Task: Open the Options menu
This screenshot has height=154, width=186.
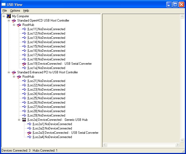Action: [x=15, y=11]
